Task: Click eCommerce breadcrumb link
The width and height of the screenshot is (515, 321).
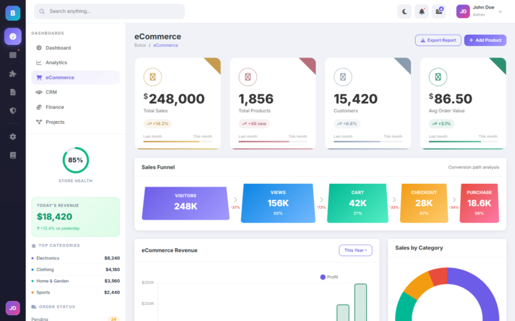Action: [166, 45]
